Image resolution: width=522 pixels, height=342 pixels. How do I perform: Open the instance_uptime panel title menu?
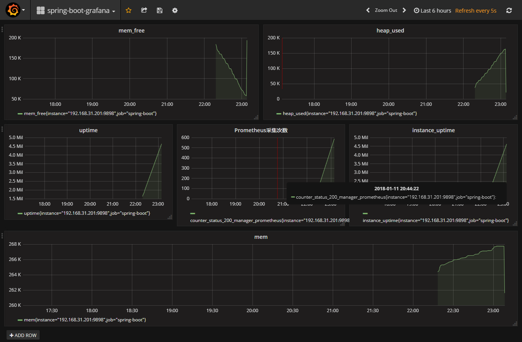(x=433, y=130)
